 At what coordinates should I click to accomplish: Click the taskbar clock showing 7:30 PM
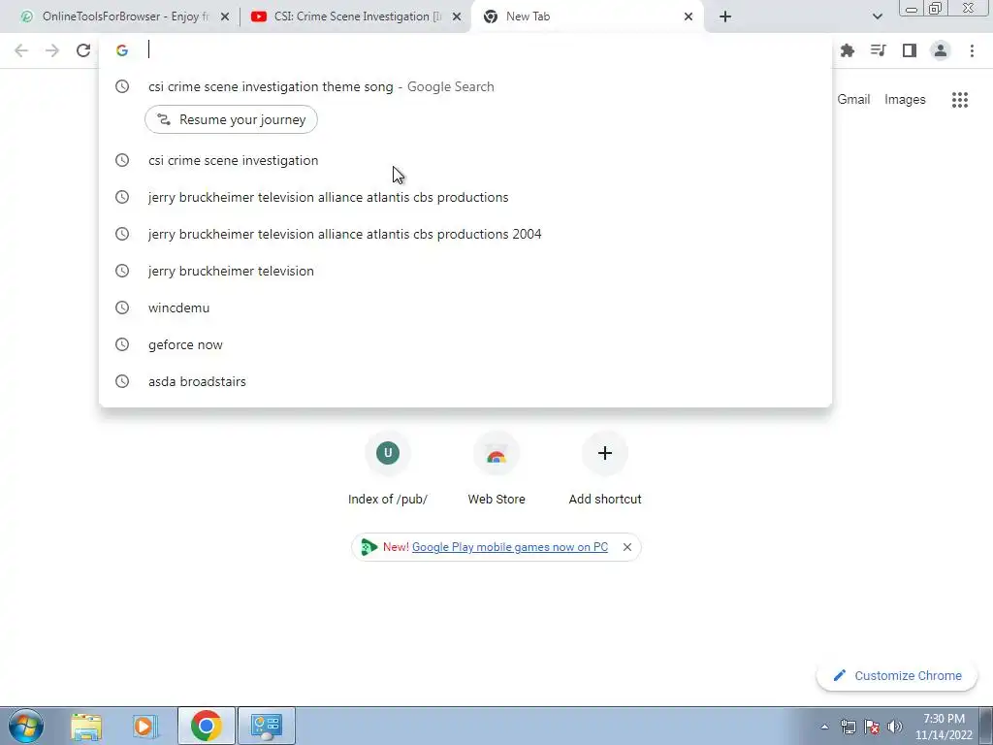(944, 727)
